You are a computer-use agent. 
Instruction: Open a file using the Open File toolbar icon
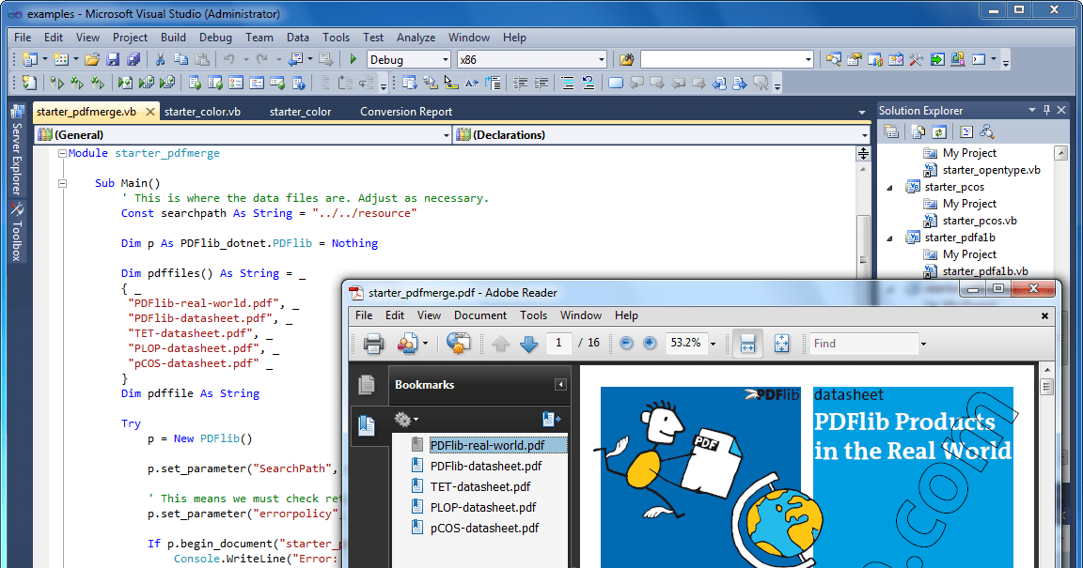(x=90, y=58)
